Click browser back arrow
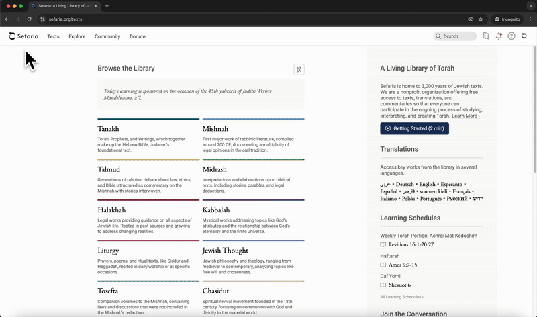537x317 pixels. click(x=7, y=19)
